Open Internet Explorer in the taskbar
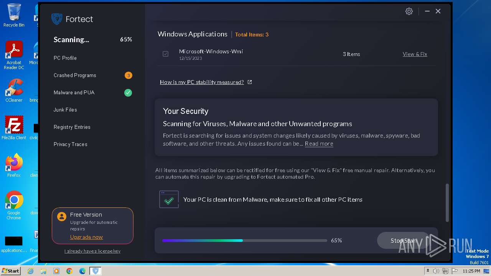Image resolution: width=491 pixels, height=276 pixels. point(30,271)
